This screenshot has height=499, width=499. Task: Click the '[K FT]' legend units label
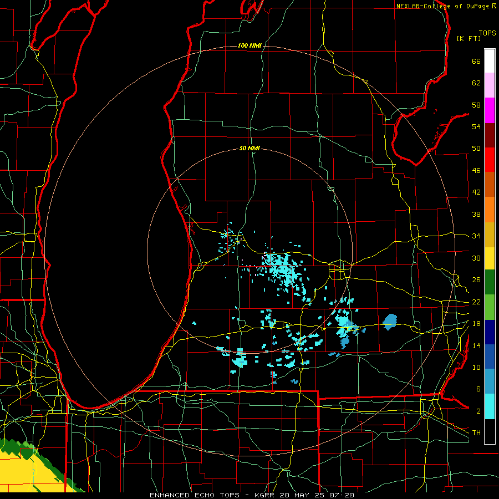tap(469, 38)
